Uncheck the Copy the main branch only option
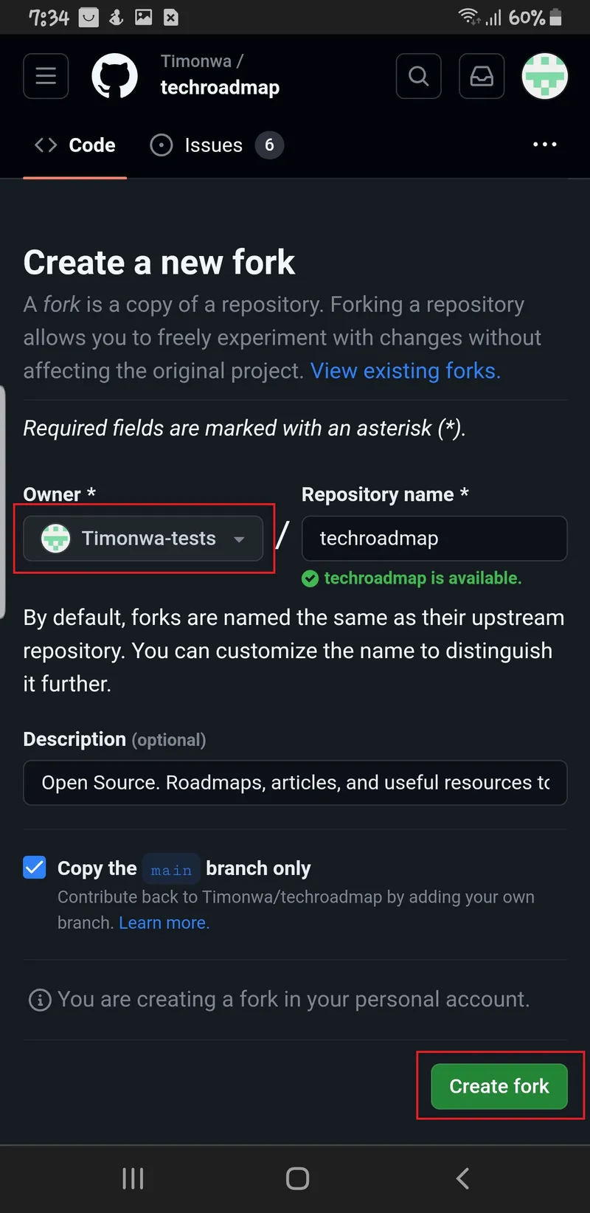 (34, 868)
